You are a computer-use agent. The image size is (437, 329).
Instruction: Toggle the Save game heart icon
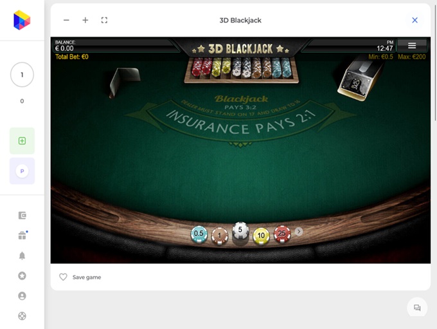click(63, 277)
